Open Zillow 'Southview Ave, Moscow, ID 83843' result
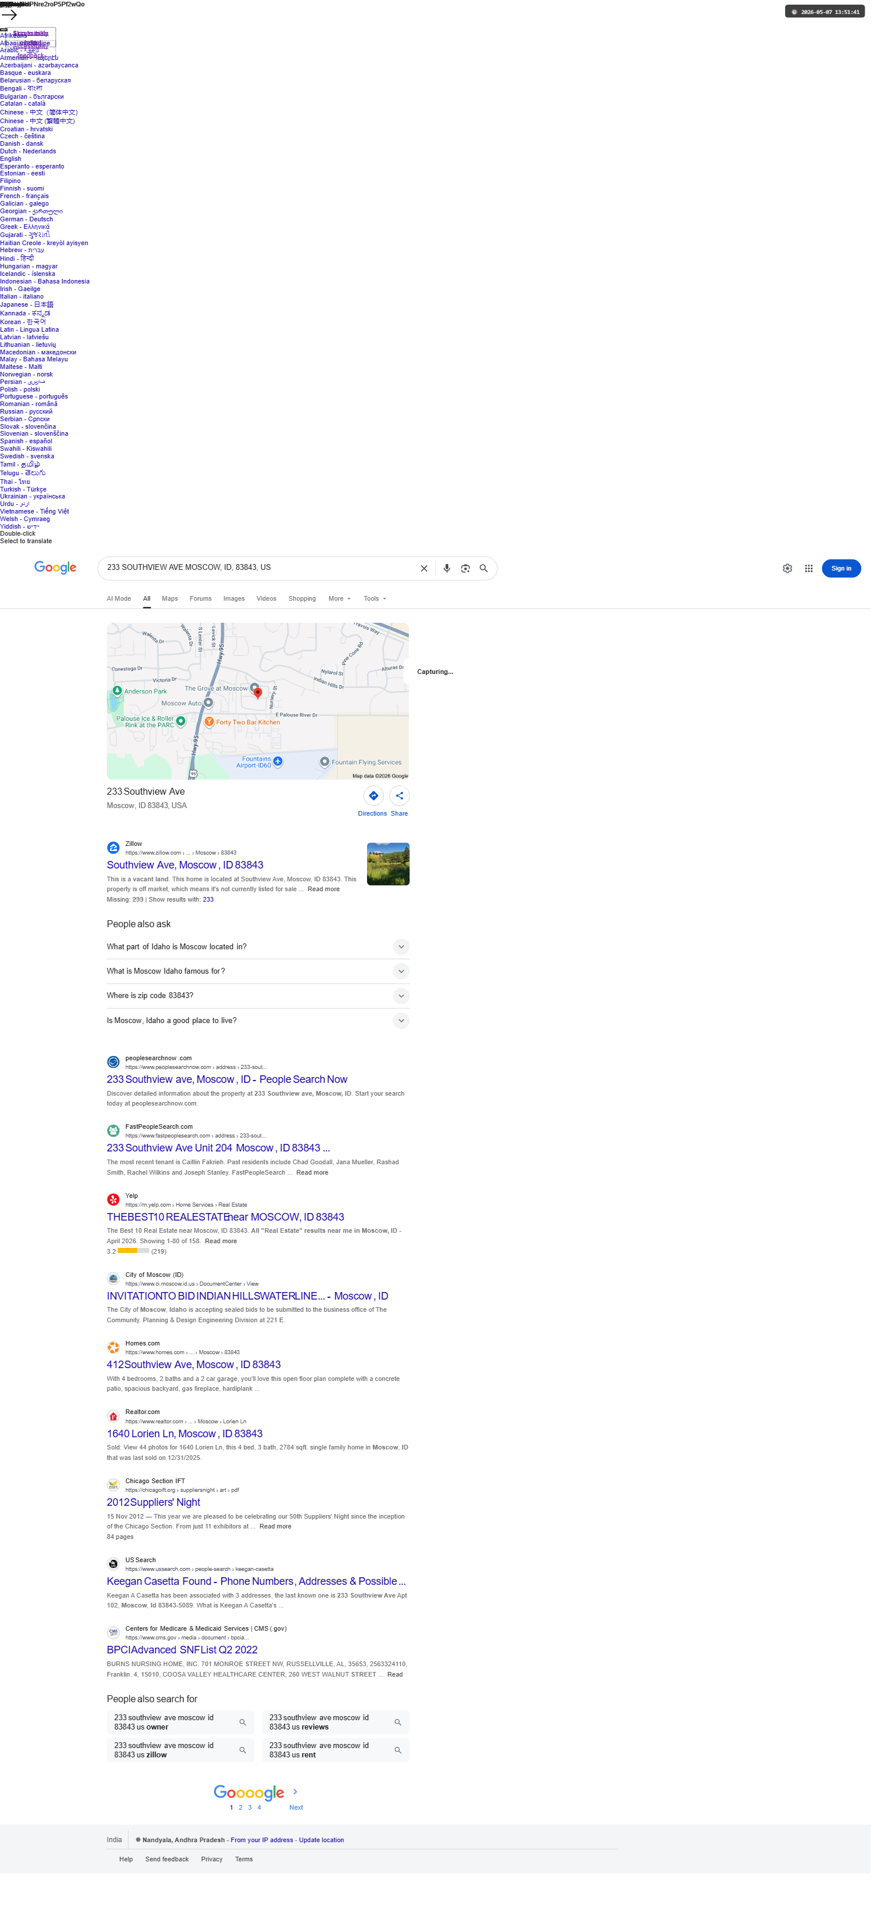 [185, 866]
